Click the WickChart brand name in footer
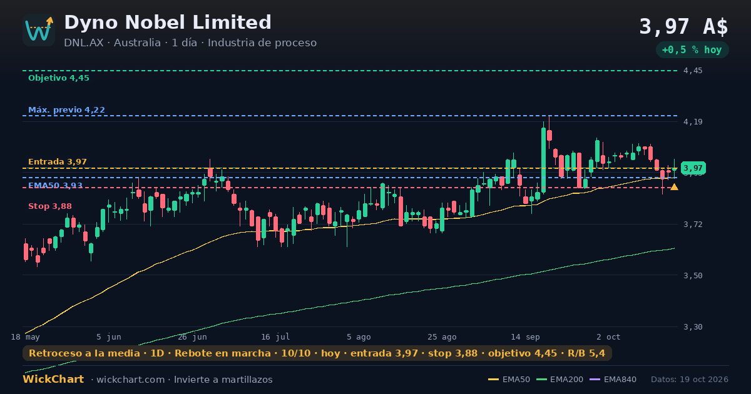Image resolution: width=751 pixels, height=394 pixels. [53, 380]
